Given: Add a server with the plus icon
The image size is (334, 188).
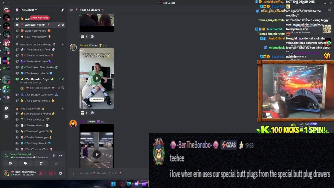Looking at the screenshot, I should coord(6,108).
